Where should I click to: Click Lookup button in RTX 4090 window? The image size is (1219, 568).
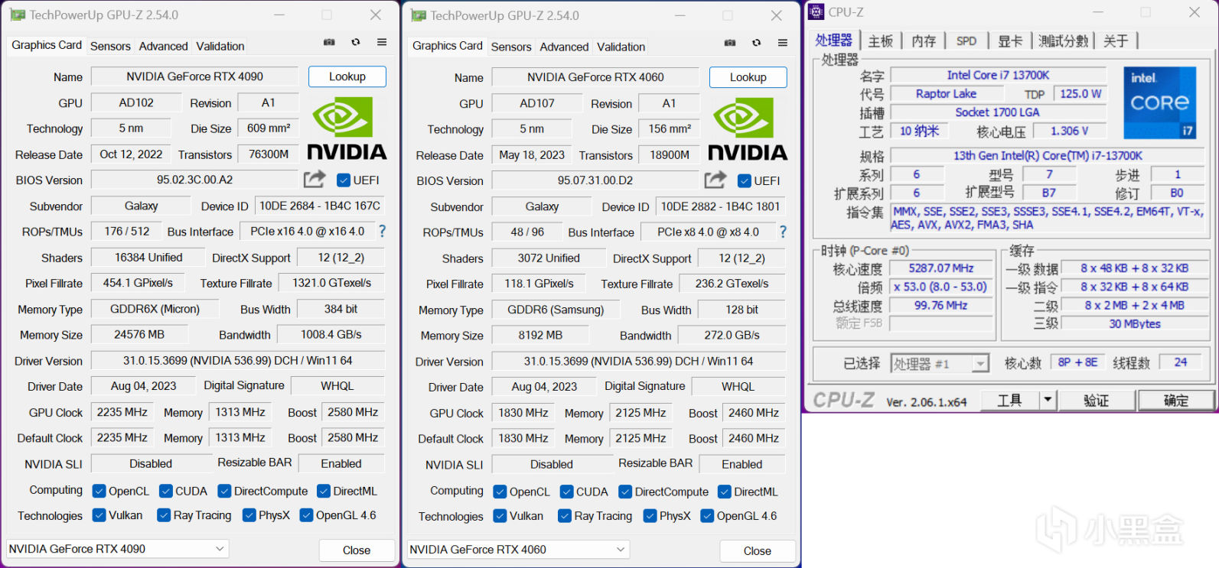347,76
